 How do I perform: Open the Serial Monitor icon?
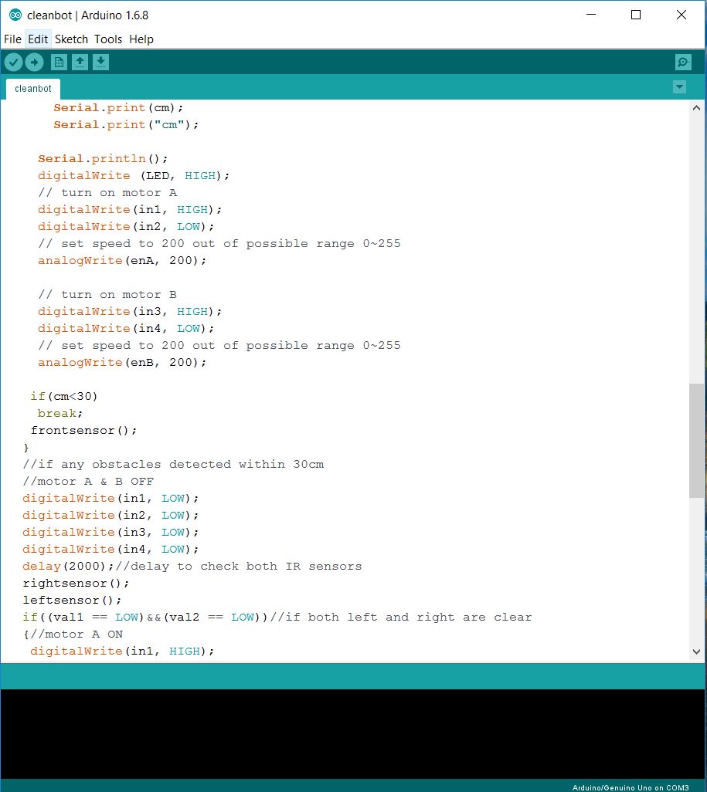point(683,62)
